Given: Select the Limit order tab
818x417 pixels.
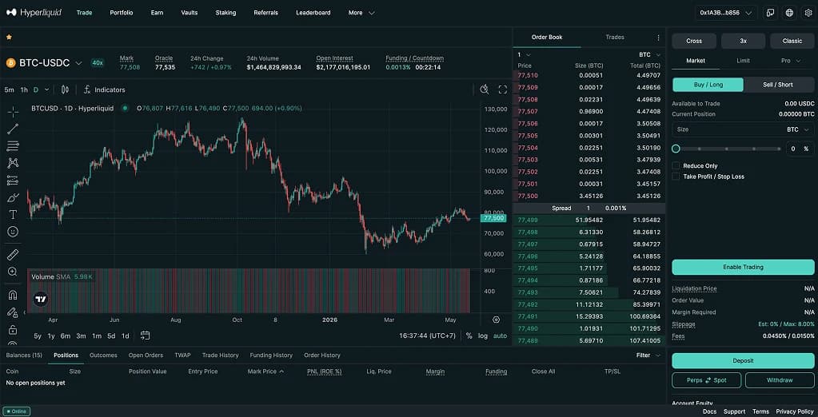Looking at the screenshot, I should [x=744, y=61].
